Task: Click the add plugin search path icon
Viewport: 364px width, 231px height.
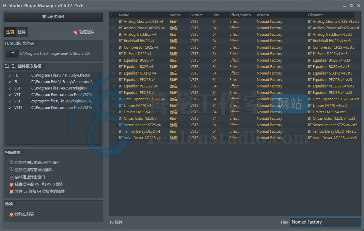Action: point(7,66)
